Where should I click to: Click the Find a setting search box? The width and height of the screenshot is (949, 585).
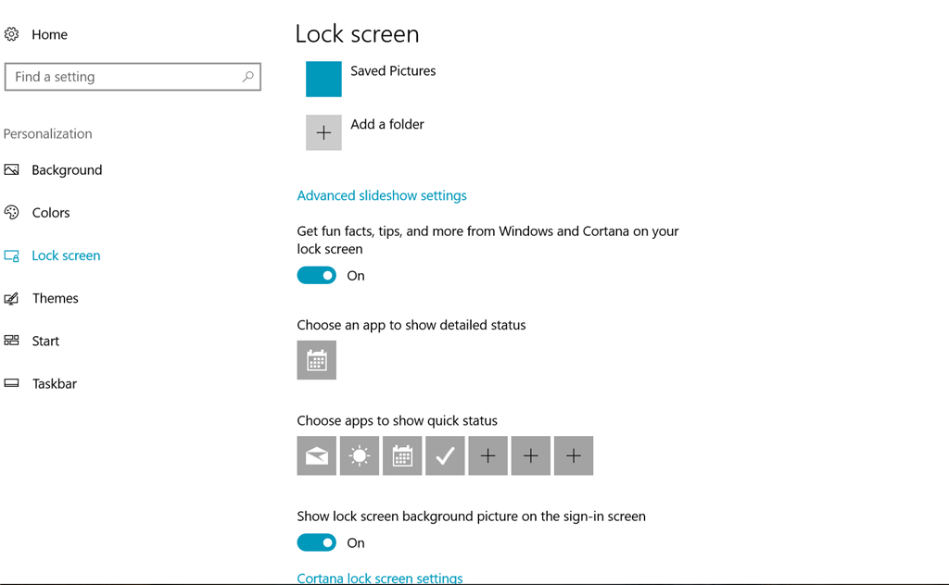click(133, 77)
